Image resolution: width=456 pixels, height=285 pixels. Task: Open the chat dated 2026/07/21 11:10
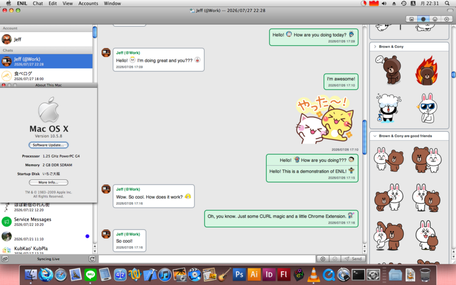tap(46, 236)
